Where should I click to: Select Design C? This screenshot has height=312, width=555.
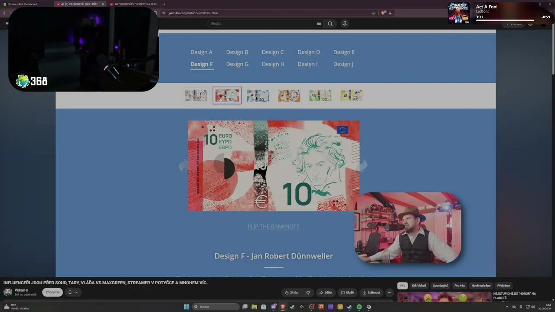(x=273, y=52)
